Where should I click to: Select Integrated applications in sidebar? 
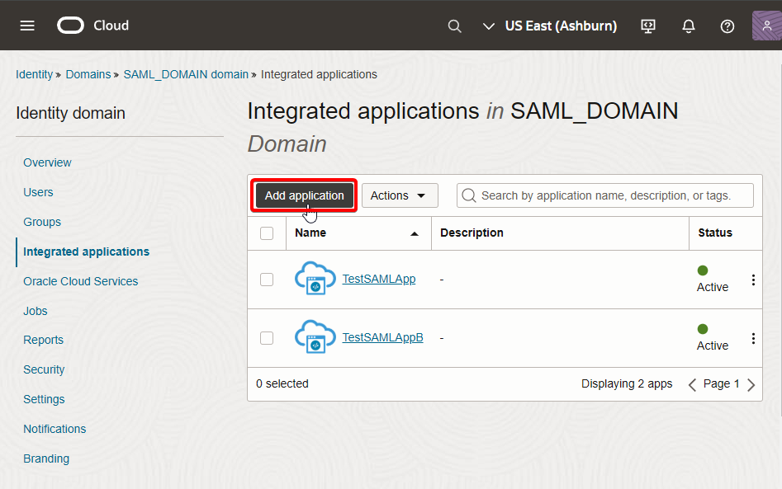(x=86, y=252)
